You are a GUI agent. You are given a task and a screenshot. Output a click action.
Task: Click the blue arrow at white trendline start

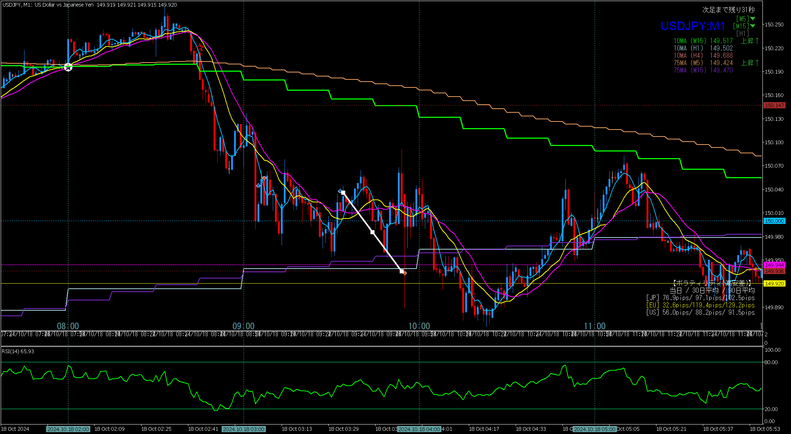[x=340, y=191]
